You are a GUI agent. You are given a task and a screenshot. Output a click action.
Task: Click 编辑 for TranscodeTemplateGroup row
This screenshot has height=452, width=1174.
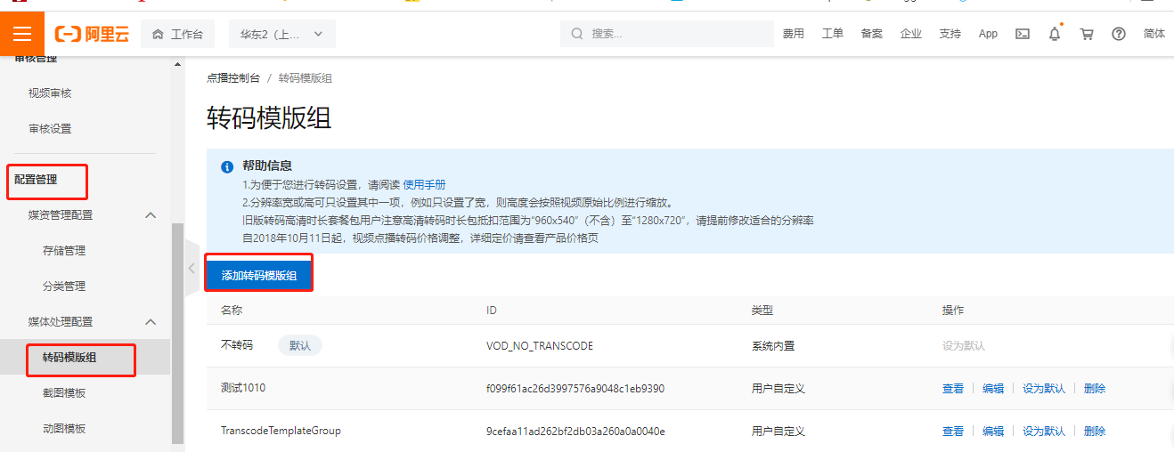click(x=993, y=431)
